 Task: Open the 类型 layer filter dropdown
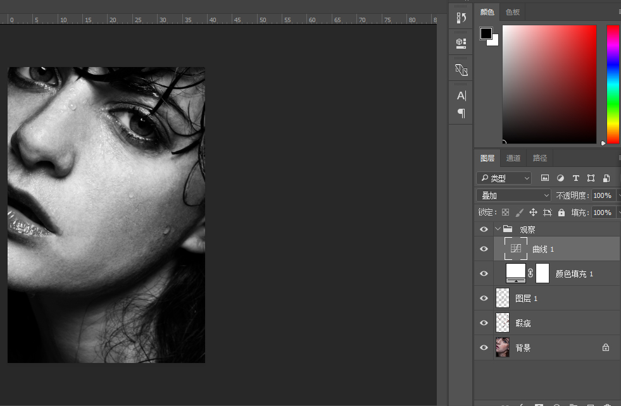[504, 178]
